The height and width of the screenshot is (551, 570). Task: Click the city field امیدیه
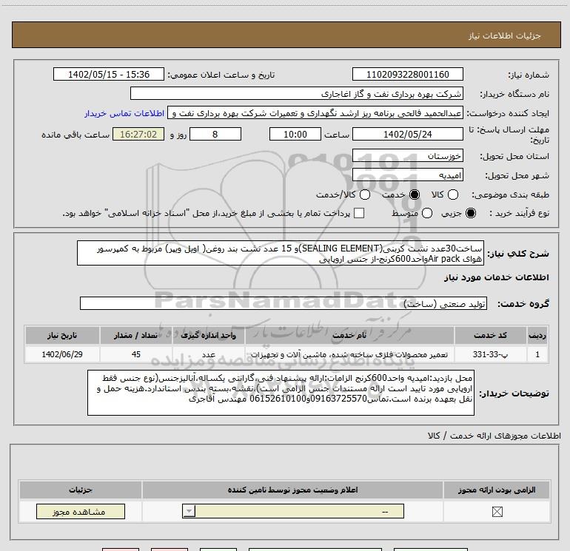[407, 175]
